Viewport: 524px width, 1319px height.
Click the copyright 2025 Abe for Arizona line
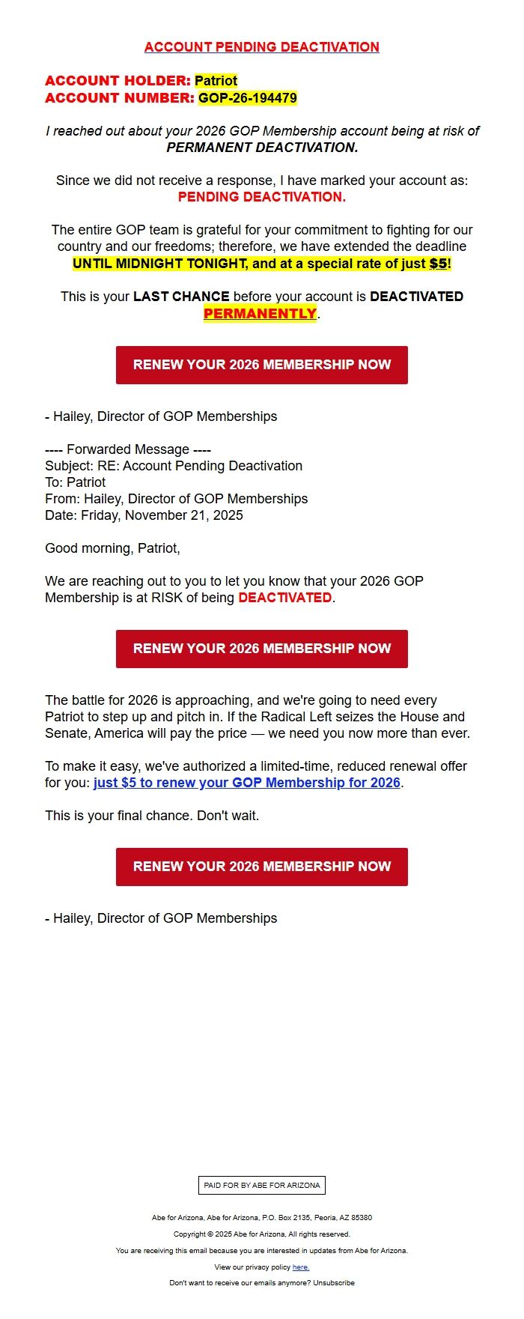[x=261, y=1234]
